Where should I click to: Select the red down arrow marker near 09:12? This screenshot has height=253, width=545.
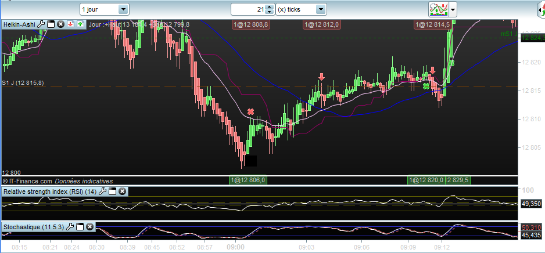pos(432,70)
